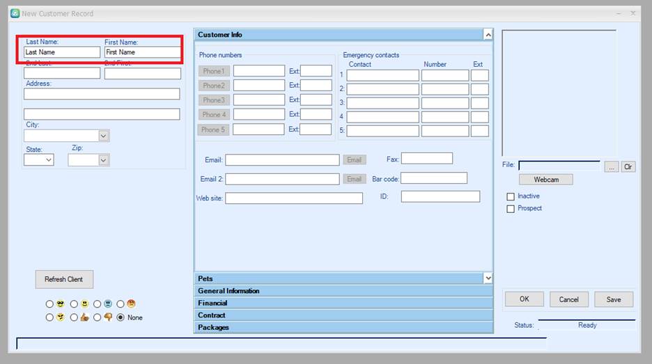Pick the blue sad face rating
This screenshot has height=364, width=652.
click(98, 304)
